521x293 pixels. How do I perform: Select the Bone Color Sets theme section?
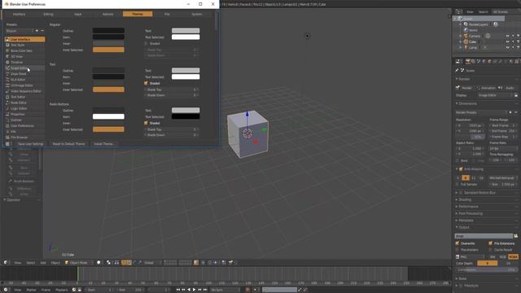tap(24, 50)
